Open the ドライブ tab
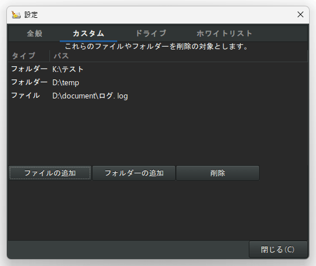 tap(151, 33)
